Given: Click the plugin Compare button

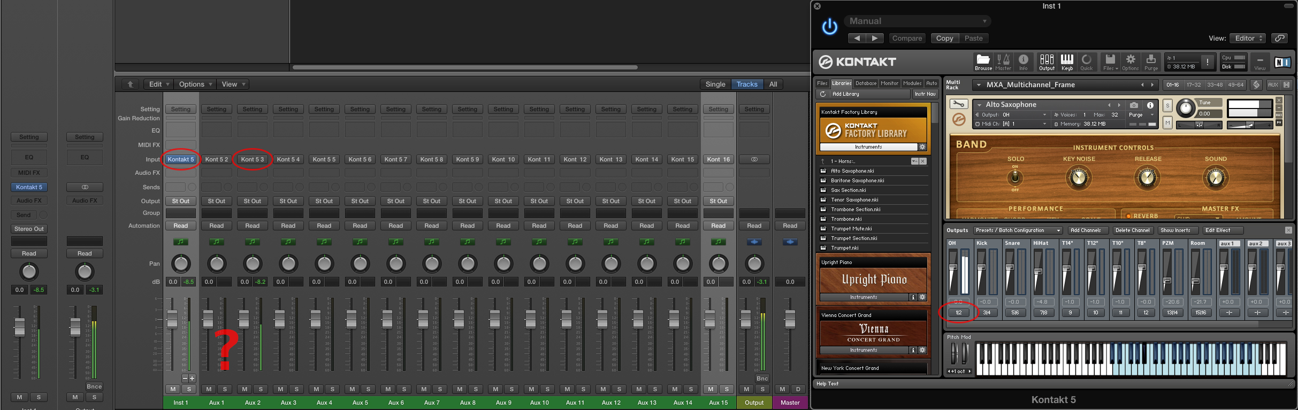Looking at the screenshot, I should pos(907,38).
